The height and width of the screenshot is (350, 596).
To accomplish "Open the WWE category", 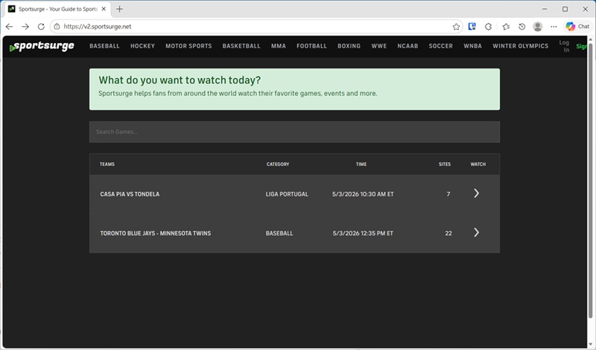I will (379, 46).
